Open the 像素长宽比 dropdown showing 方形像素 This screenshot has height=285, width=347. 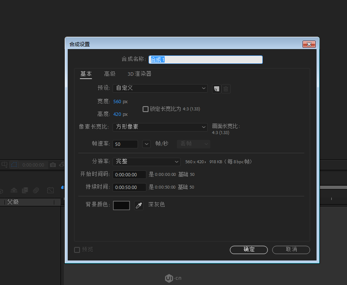tap(160, 126)
